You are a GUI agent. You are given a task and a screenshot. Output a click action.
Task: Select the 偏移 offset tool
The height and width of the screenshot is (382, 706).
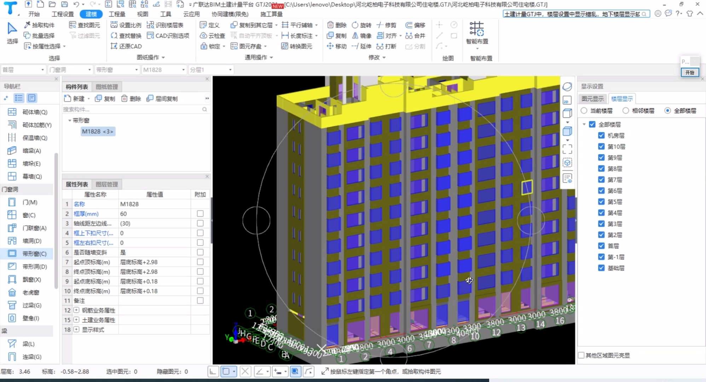(415, 25)
